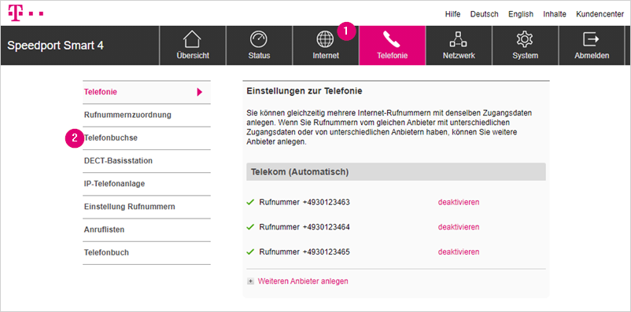Switch language to Deutsch
631x312 pixels.
(x=485, y=14)
